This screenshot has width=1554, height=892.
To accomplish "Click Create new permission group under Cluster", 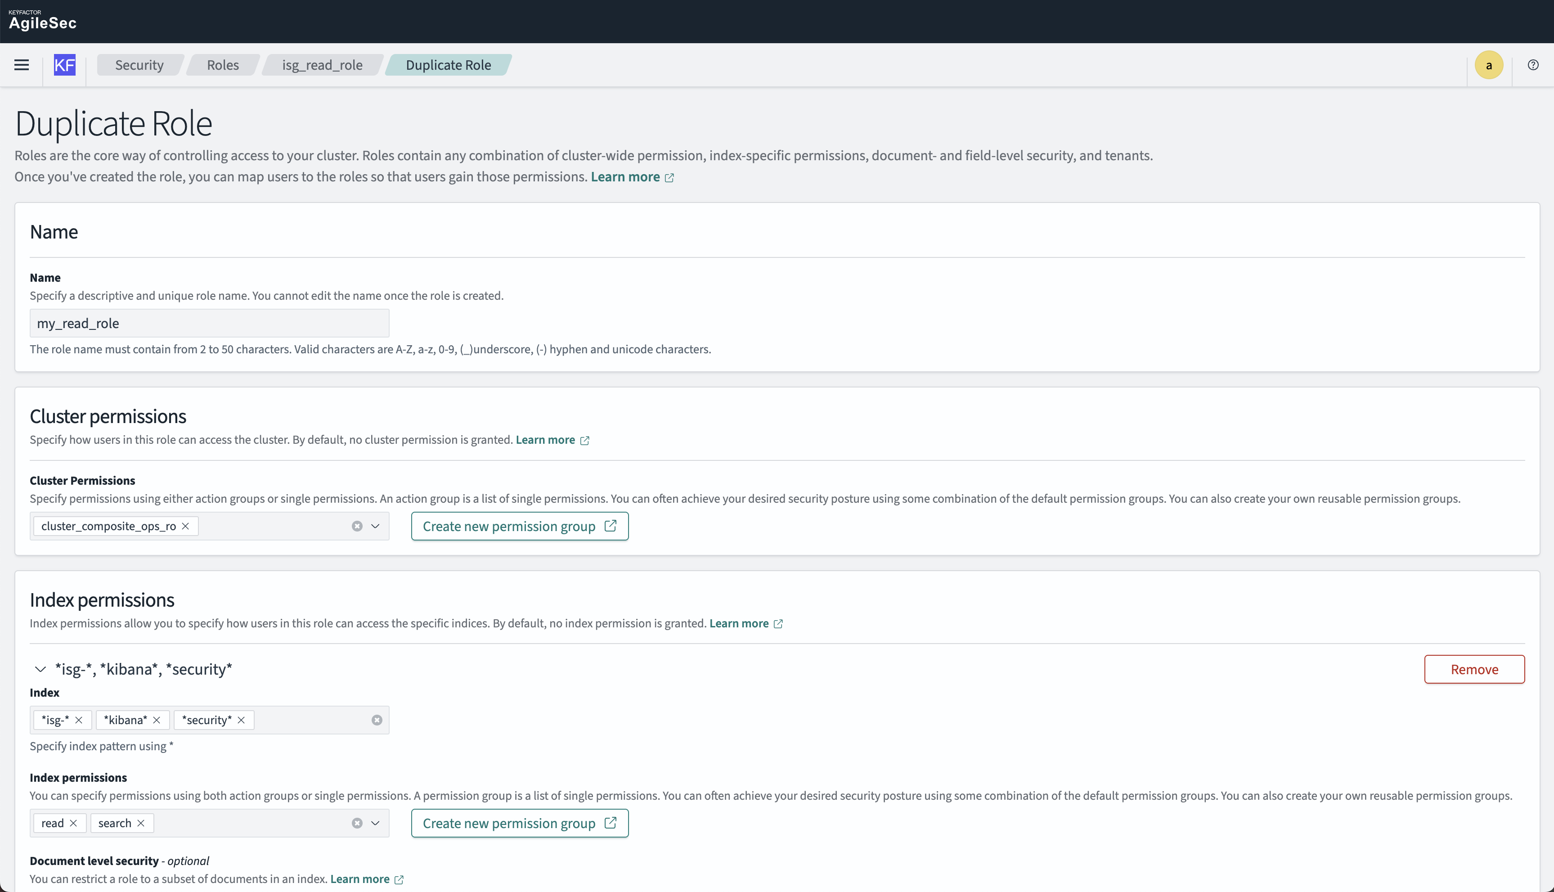I will (x=519, y=526).
